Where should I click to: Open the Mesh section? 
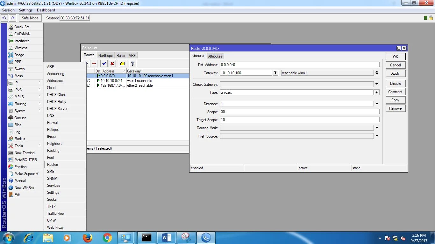[x=25, y=76]
